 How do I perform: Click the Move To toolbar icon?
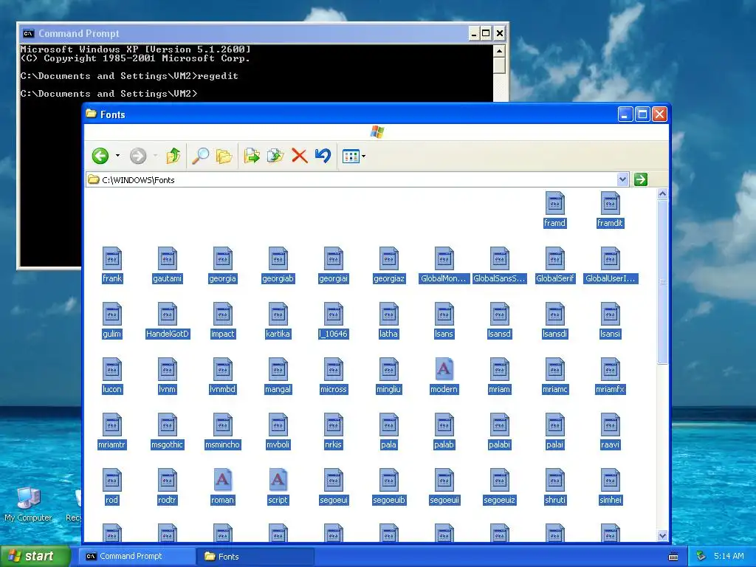252,156
